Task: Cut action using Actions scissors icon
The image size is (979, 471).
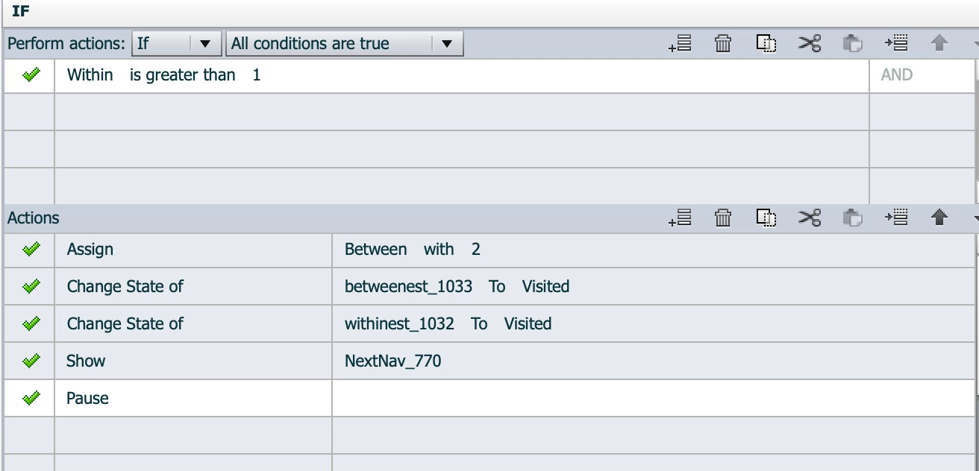Action: coord(810,218)
